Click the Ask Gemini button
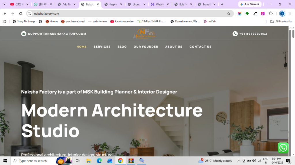The width and height of the screenshot is (295, 165). pyautogui.click(x=250, y=4)
